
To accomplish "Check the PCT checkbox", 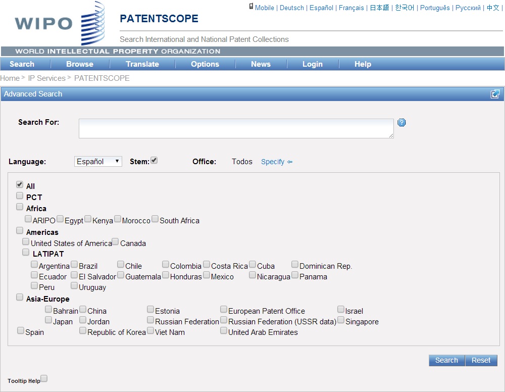I will 20,195.
